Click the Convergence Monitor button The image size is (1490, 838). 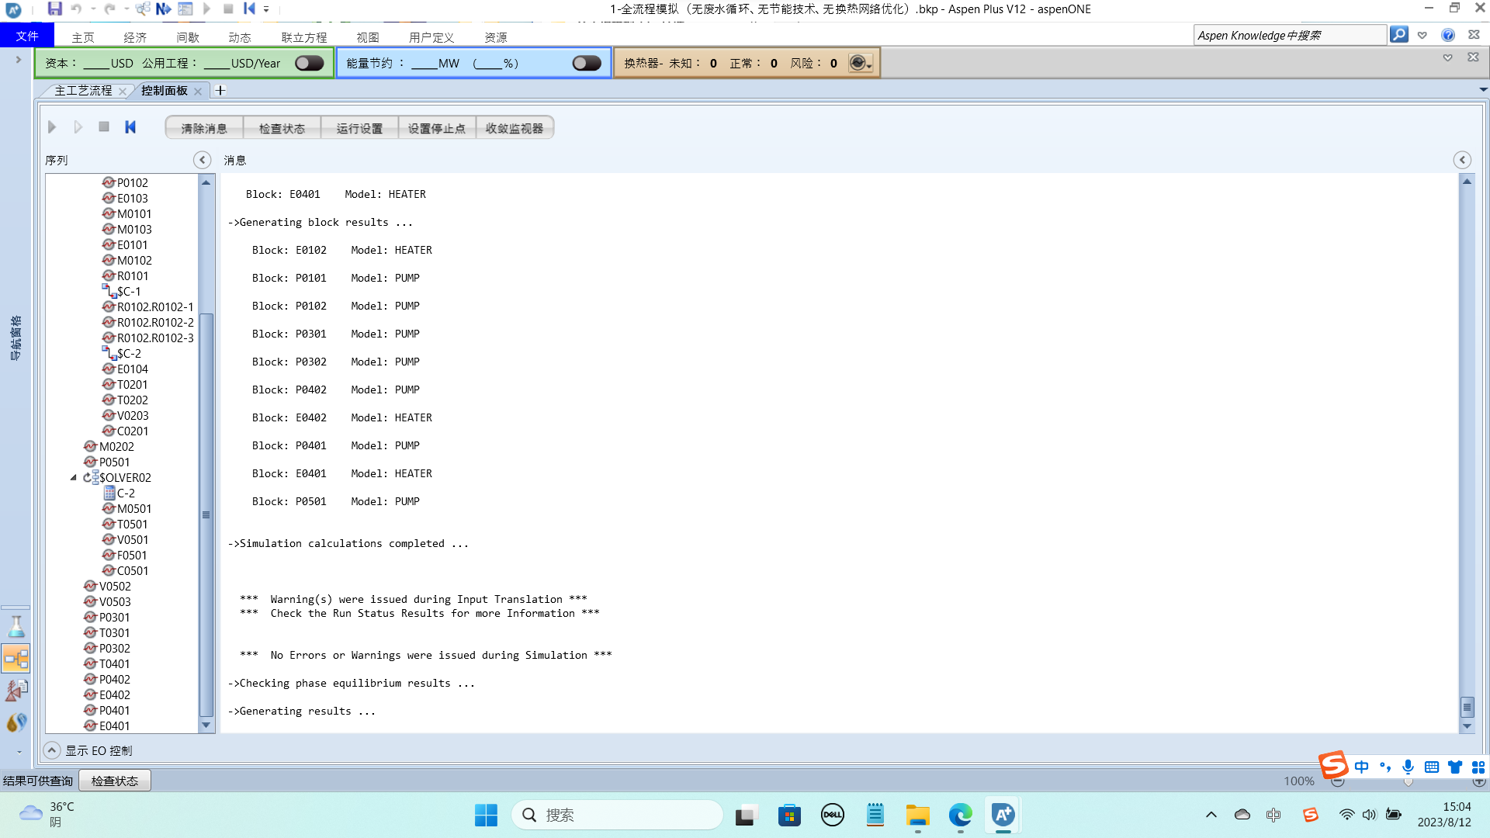pos(514,128)
